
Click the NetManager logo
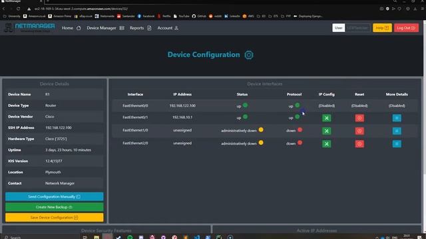(29, 28)
